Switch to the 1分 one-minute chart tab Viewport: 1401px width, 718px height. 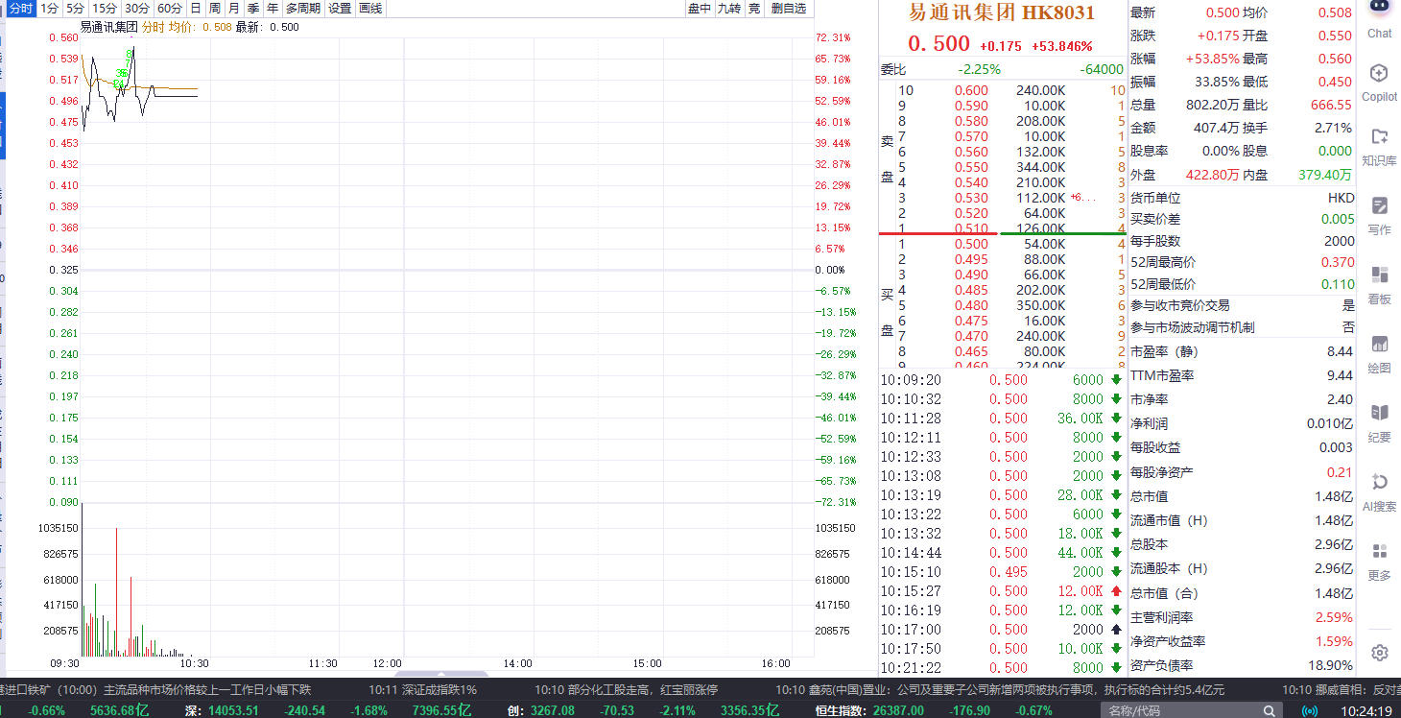coord(50,9)
